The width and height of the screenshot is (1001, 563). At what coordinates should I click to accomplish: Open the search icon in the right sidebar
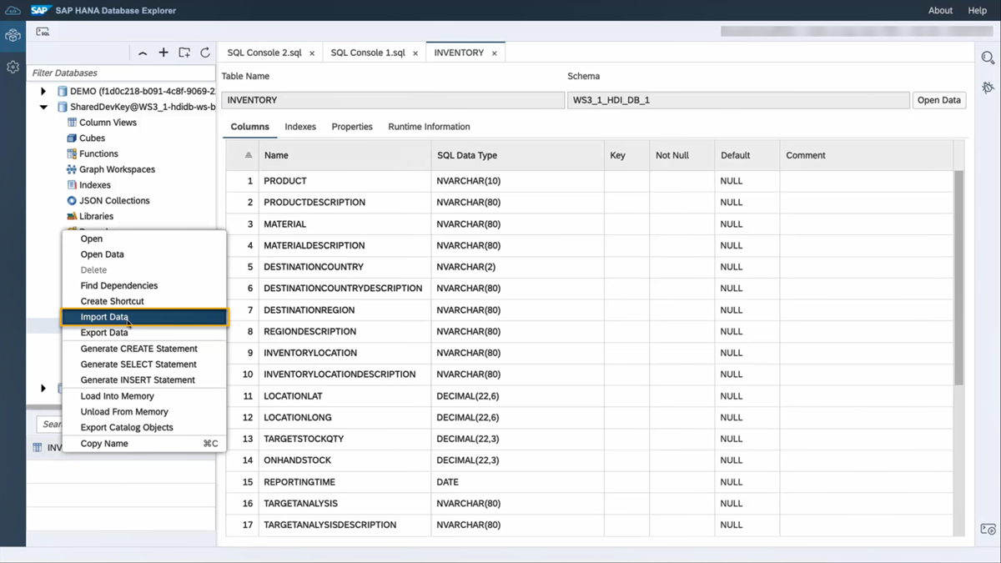click(x=988, y=58)
